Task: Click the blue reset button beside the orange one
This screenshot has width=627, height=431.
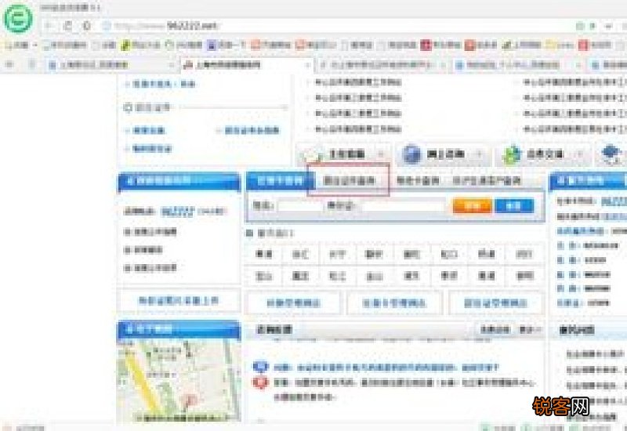Action: click(514, 206)
